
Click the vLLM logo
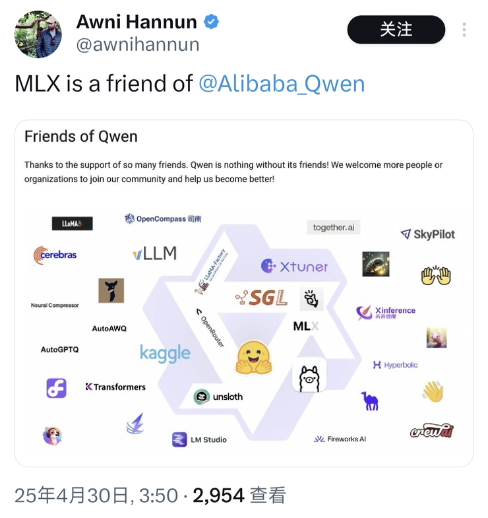(x=155, y=253)
